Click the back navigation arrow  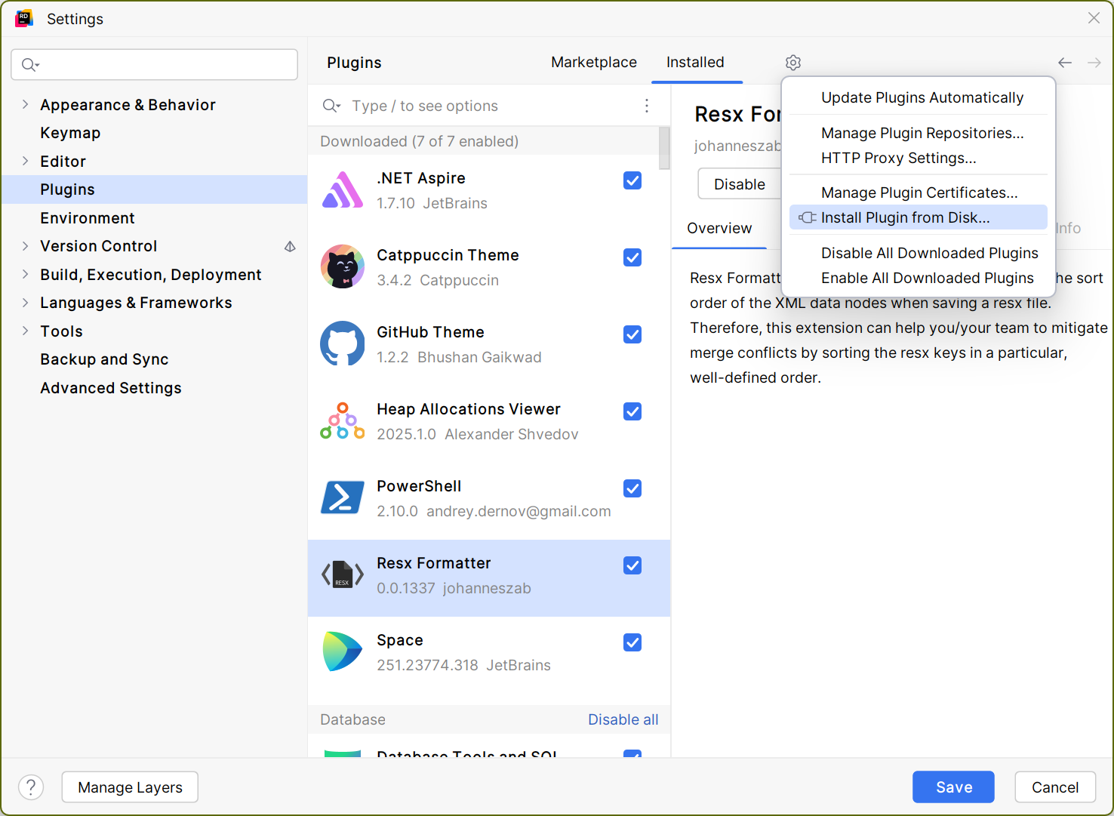(1065, 63)
